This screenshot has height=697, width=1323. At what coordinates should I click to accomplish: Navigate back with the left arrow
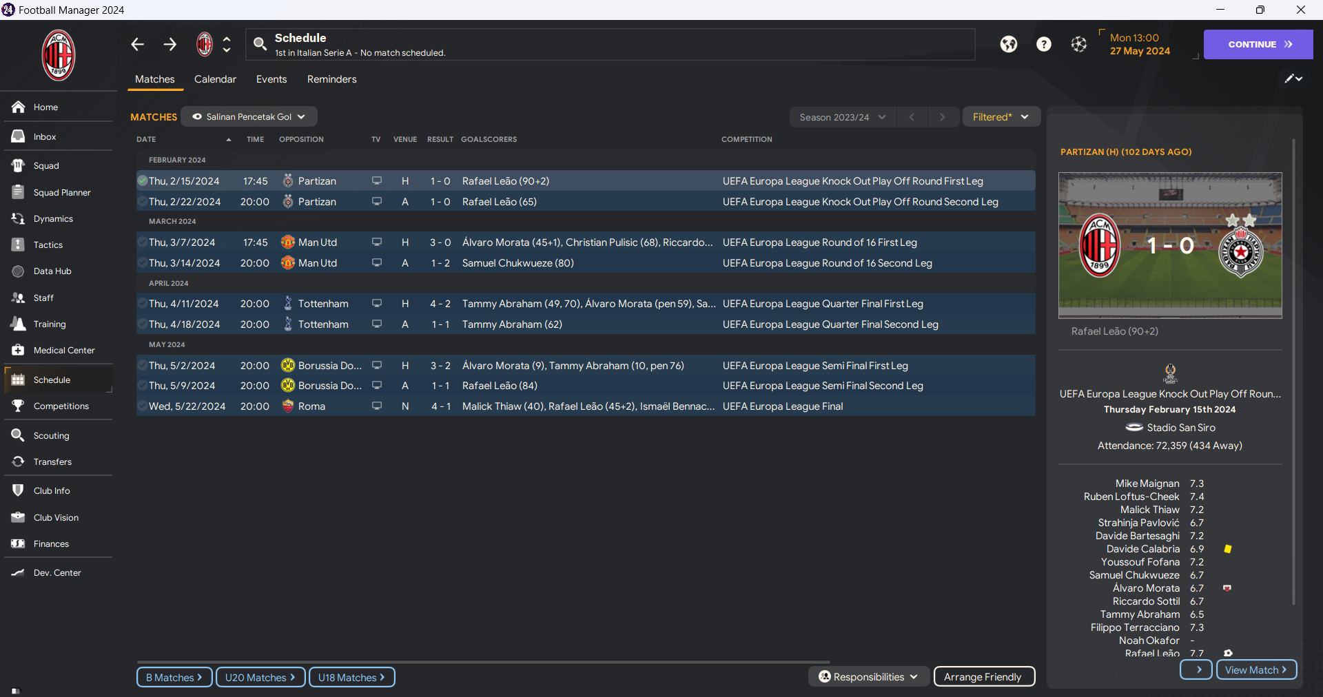point(137,44)
